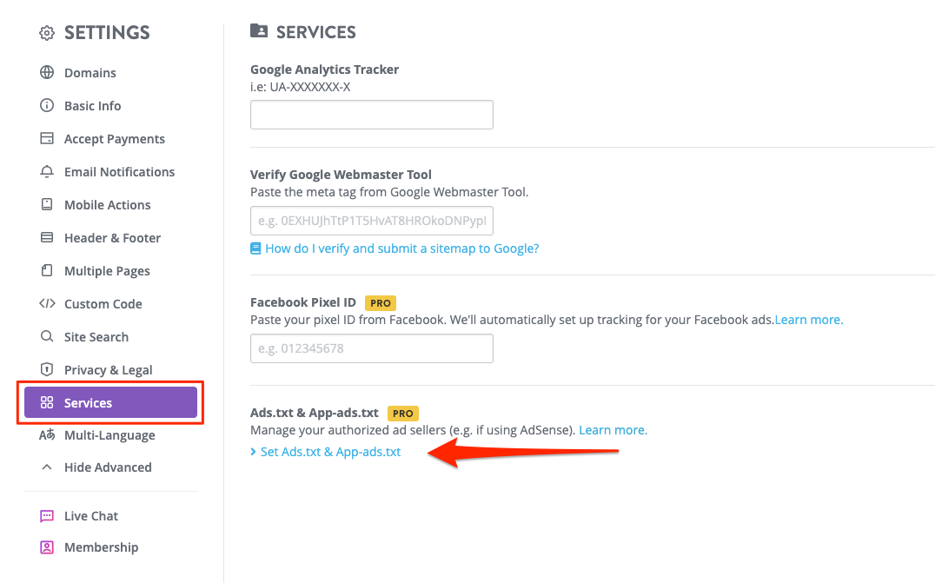Click the Domains globe icon
The width and height of the screenshot is (935, 583).
pyautogui.click(x=47, y=73)
